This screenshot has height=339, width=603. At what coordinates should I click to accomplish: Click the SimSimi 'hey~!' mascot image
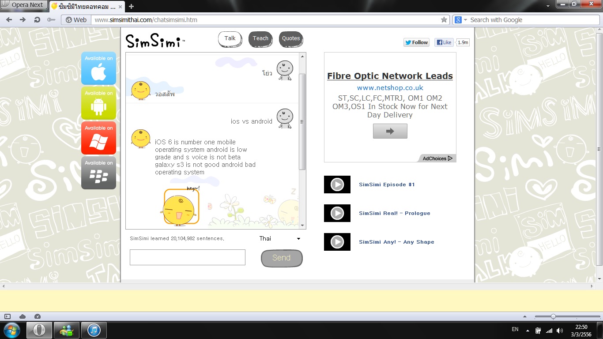180,206
